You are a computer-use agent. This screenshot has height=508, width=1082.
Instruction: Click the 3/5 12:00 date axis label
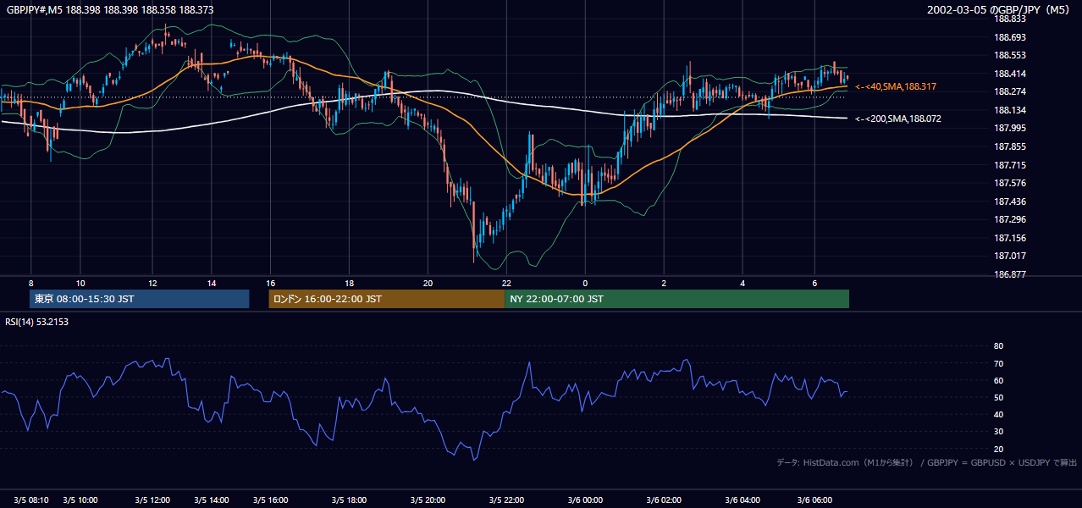pos(152,500)
